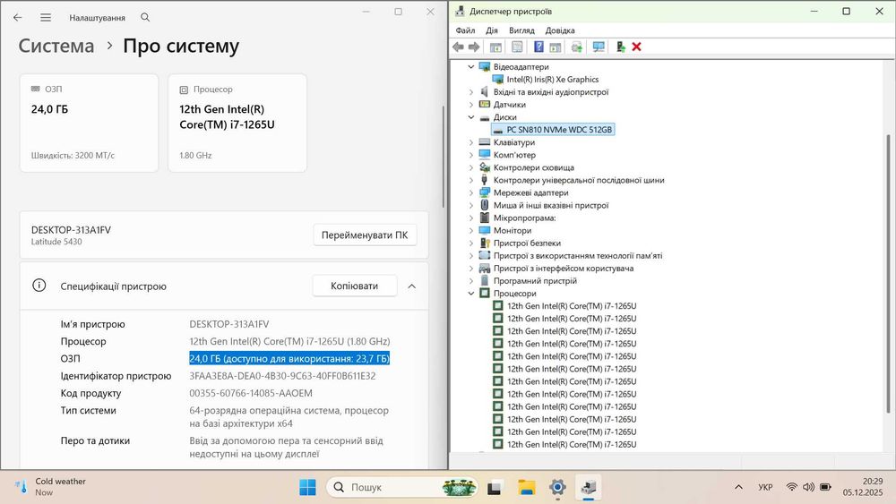
Task: Select Пристрої з використанням технології пам'яті label
Action: [x=578, y=256]
